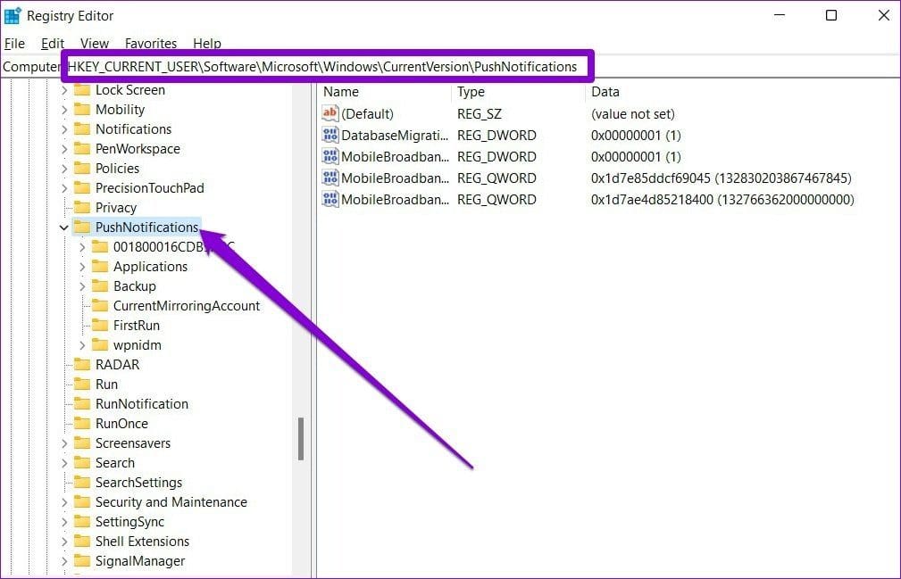Viewport: 901px width, 579px height.
Task: Select the PushNotifications folder icon
Action: 82,227
